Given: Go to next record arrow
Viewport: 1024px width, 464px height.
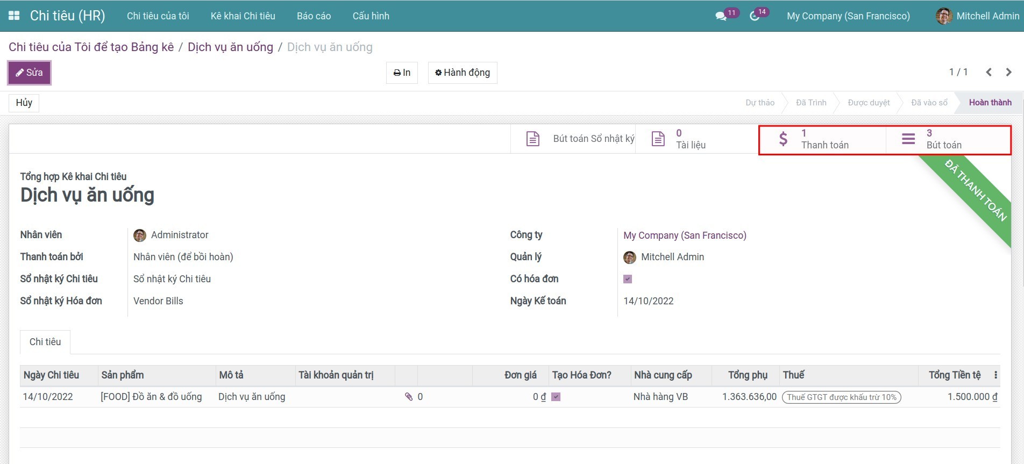Looking at the screenshot, I should click(x=1008, y=72).
